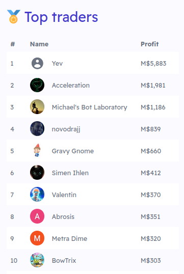Screen dimensions: 184x274
Task: Select the Gravy Gnome name
Action: (73, 151)
